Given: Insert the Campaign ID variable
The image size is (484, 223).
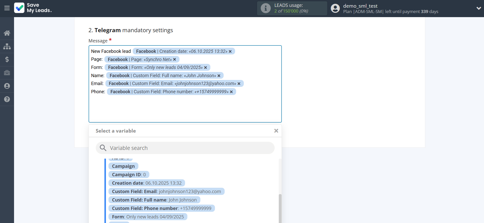Looking at the screenshot, I should [129, 175].
